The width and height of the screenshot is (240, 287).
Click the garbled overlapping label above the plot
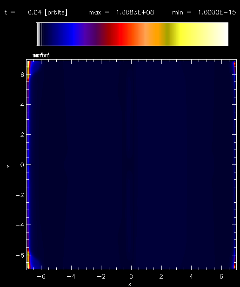click(x=41, y=55)
